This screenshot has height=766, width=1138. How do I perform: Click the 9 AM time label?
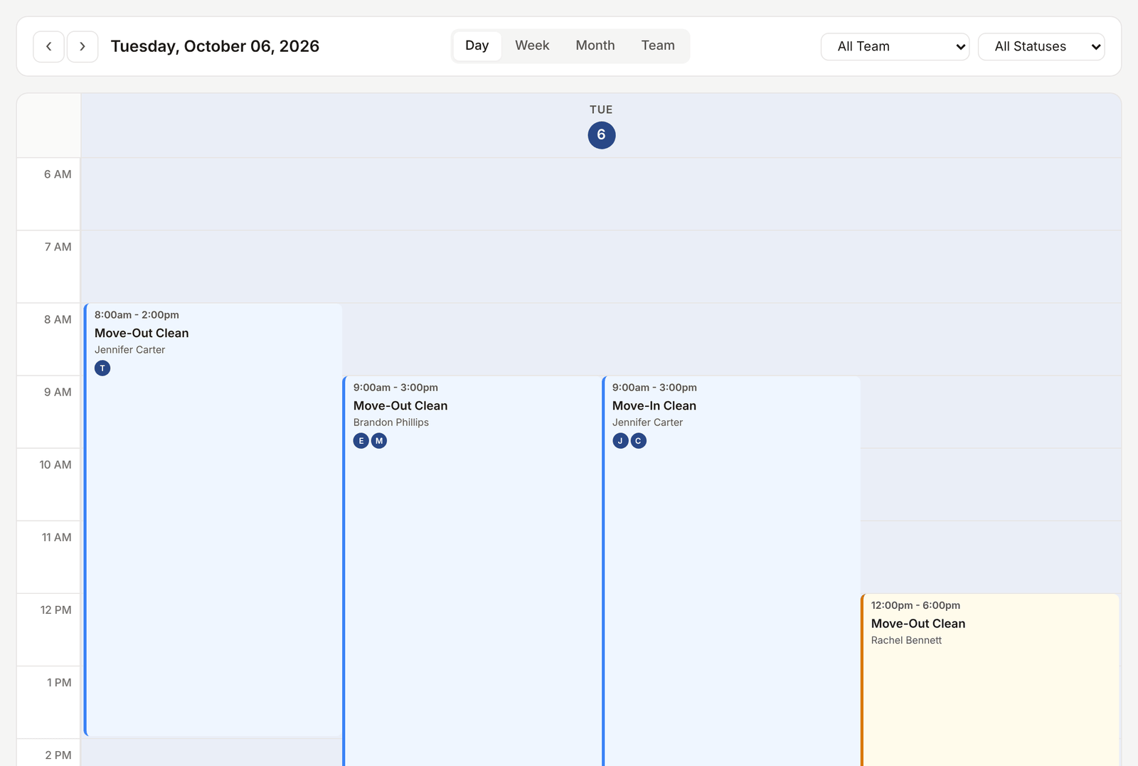click(58, 392)
